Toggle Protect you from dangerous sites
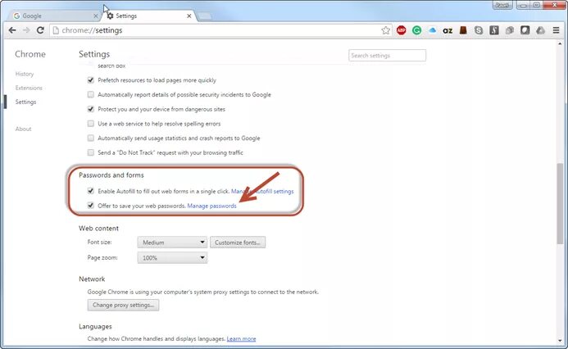This screenshot has width=568, height=349. coord(90,109)
